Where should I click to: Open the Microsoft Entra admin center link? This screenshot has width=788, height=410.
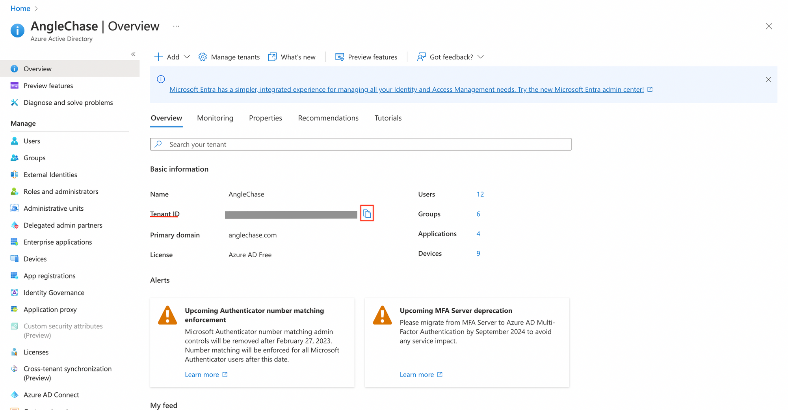(407, 90)
